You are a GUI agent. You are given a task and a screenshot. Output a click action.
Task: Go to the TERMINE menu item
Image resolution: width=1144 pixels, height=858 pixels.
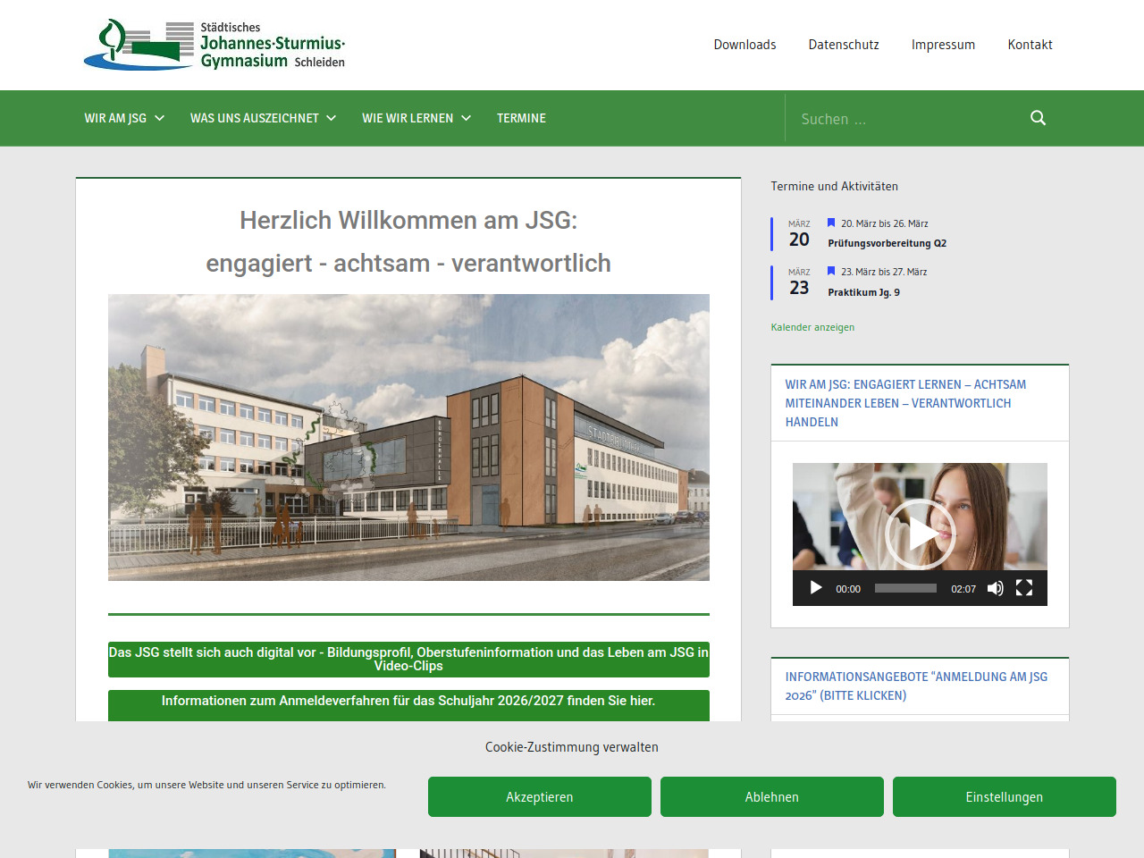tap(521, 118)
